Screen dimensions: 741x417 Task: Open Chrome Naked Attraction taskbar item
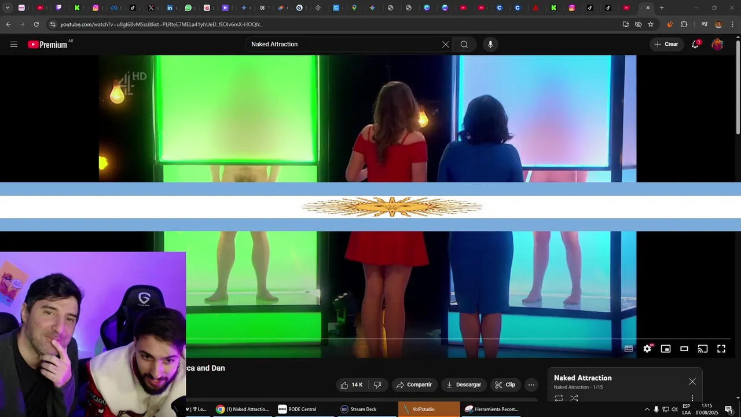(x=243, y=409)
